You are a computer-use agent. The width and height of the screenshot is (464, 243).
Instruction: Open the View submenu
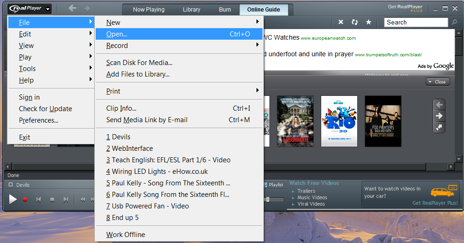pyautogui.click(x=51, y=46)
